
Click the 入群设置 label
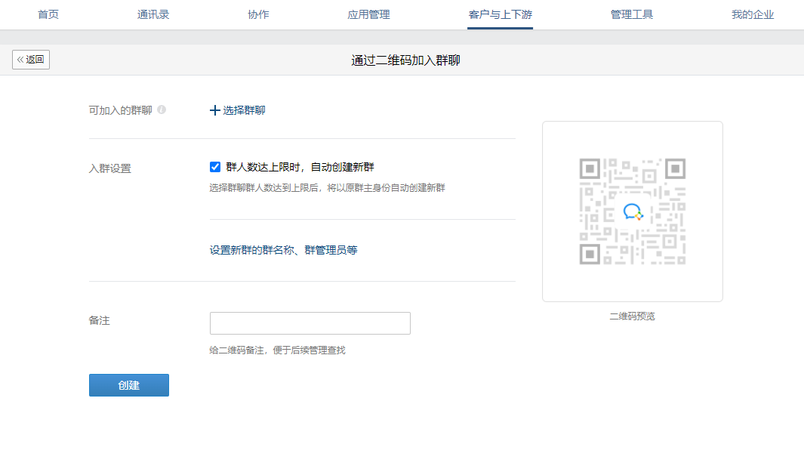click(x=110, y=168)
